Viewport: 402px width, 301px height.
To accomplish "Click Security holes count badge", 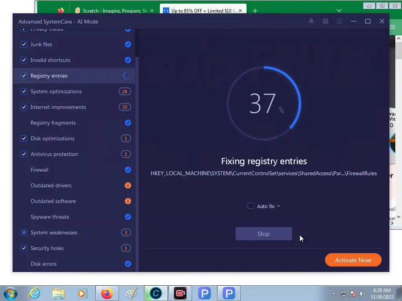I will tap(126, 248).
